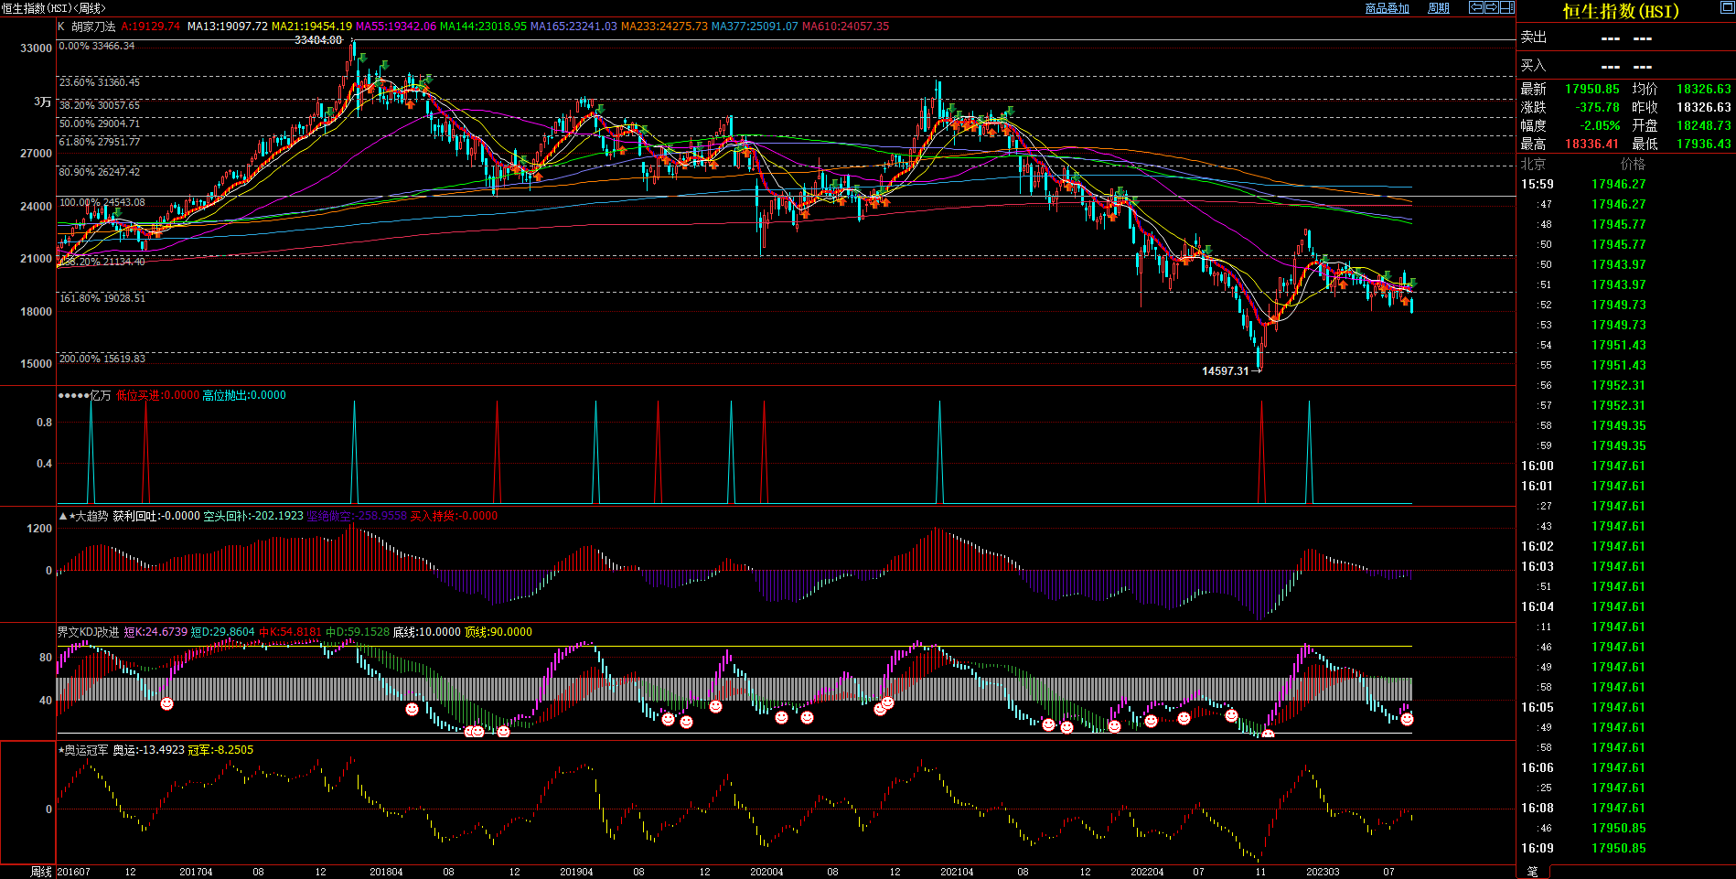Click the 胡家刀法 indicator name
This screenshot has height=879, width=1736.
click(x=93, y=27)
